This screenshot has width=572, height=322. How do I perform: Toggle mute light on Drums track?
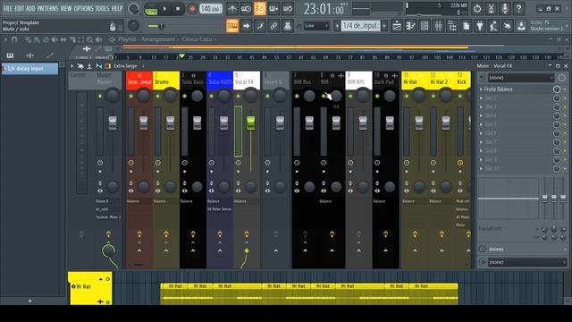157,96
